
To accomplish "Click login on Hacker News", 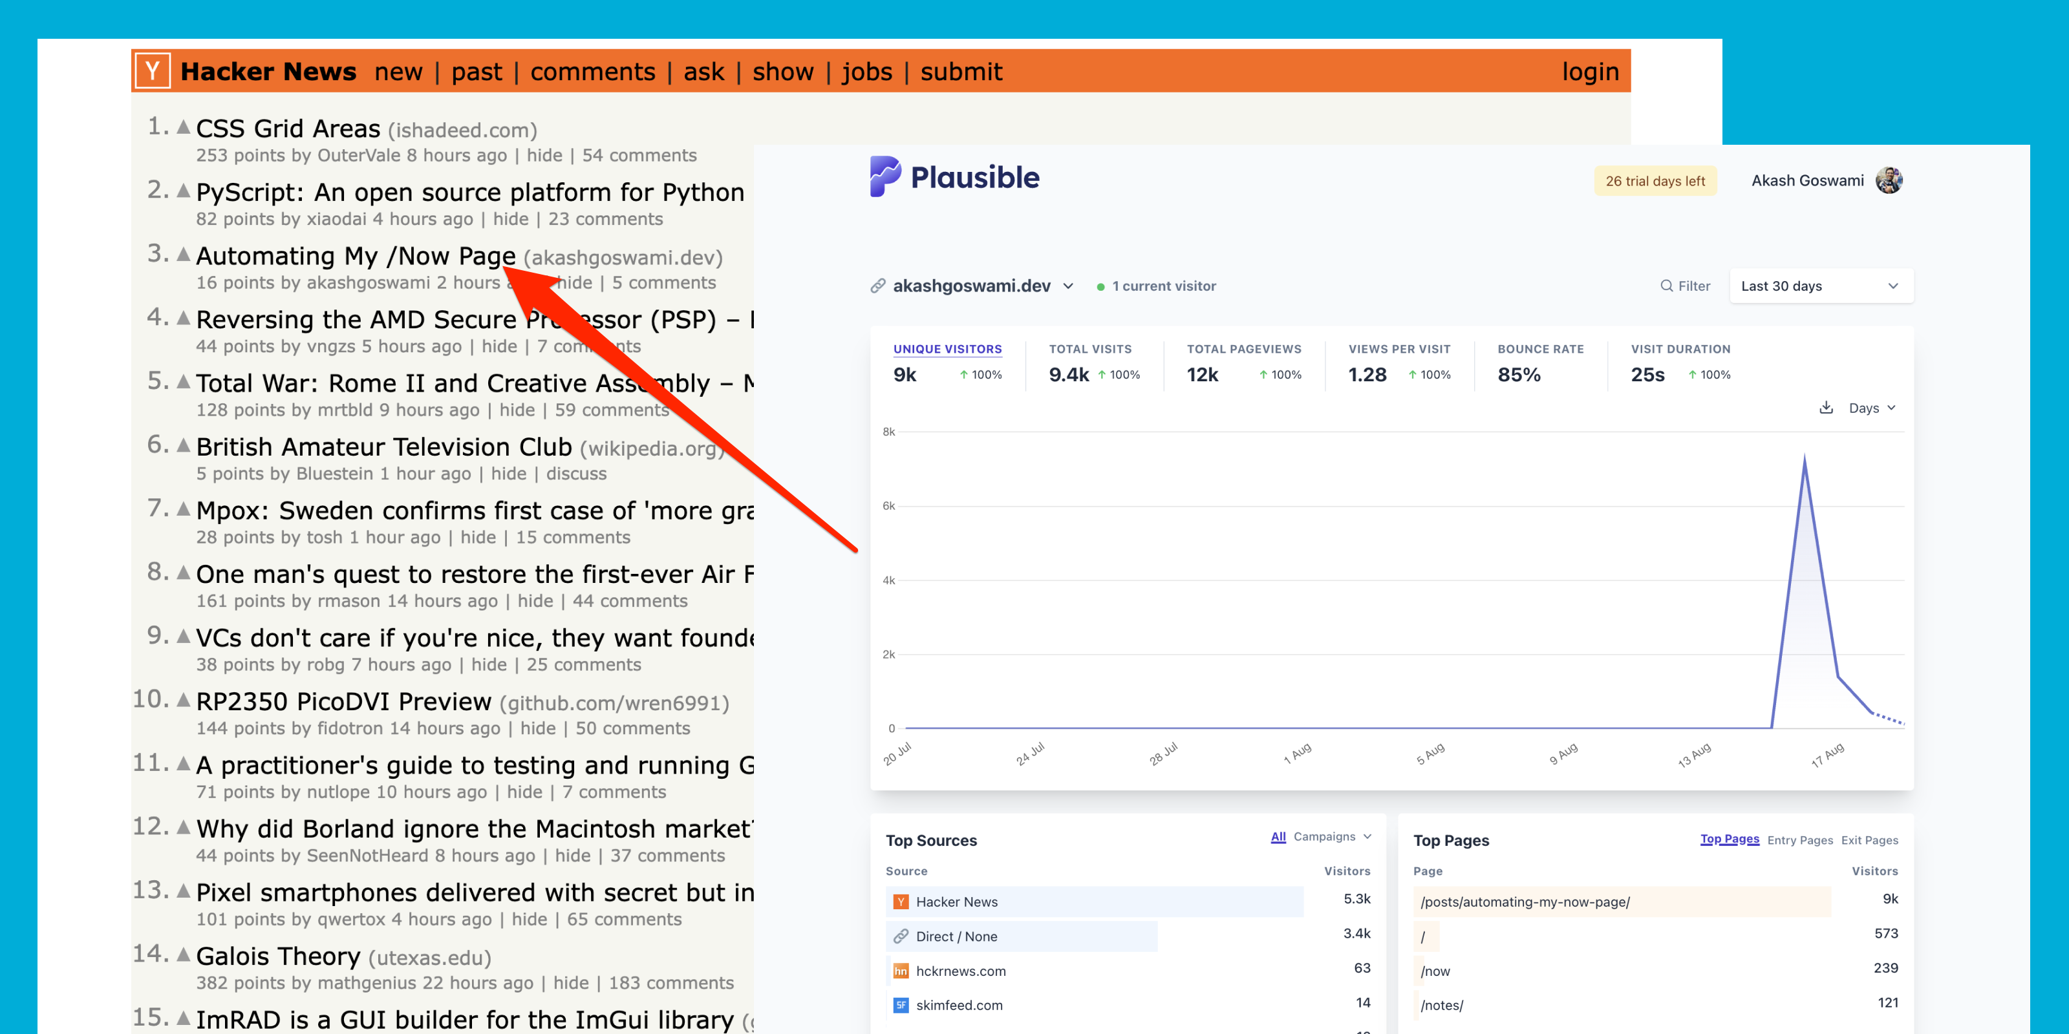I will [1589, 72].
